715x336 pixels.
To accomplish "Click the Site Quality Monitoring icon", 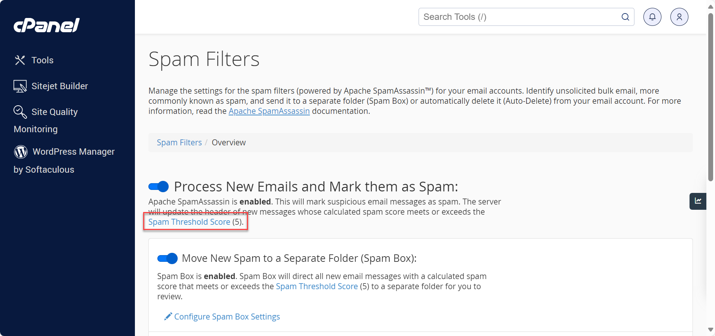I will (x=19, y=112).
